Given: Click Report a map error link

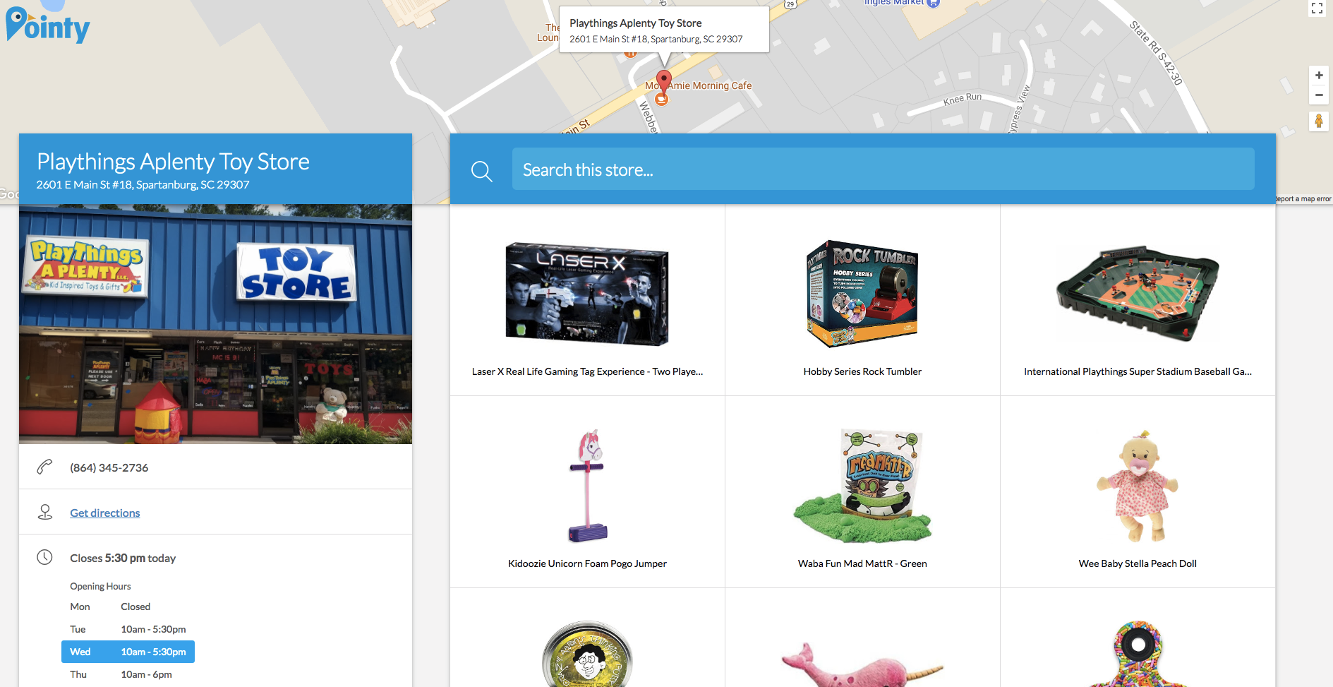Looking at the screenshot, I should [1303, 199].
